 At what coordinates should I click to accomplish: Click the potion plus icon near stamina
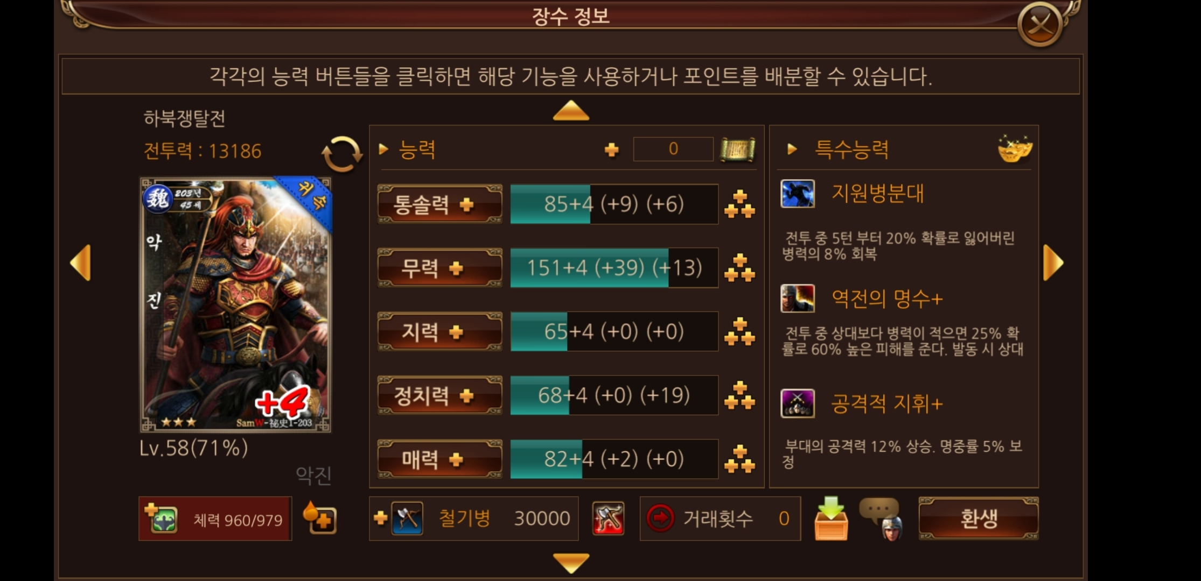[x=320, y=518]
